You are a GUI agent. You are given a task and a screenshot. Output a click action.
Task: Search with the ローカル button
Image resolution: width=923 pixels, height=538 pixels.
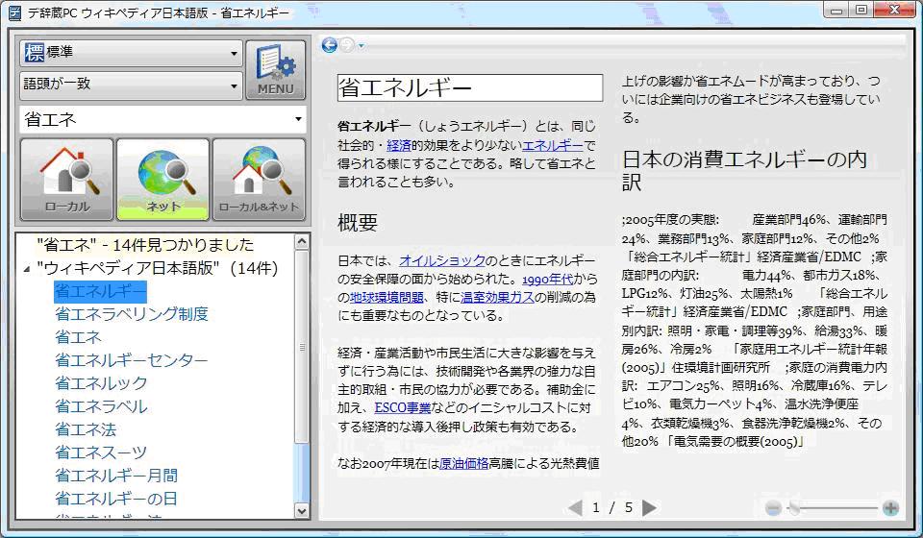[x=67, y=180]
